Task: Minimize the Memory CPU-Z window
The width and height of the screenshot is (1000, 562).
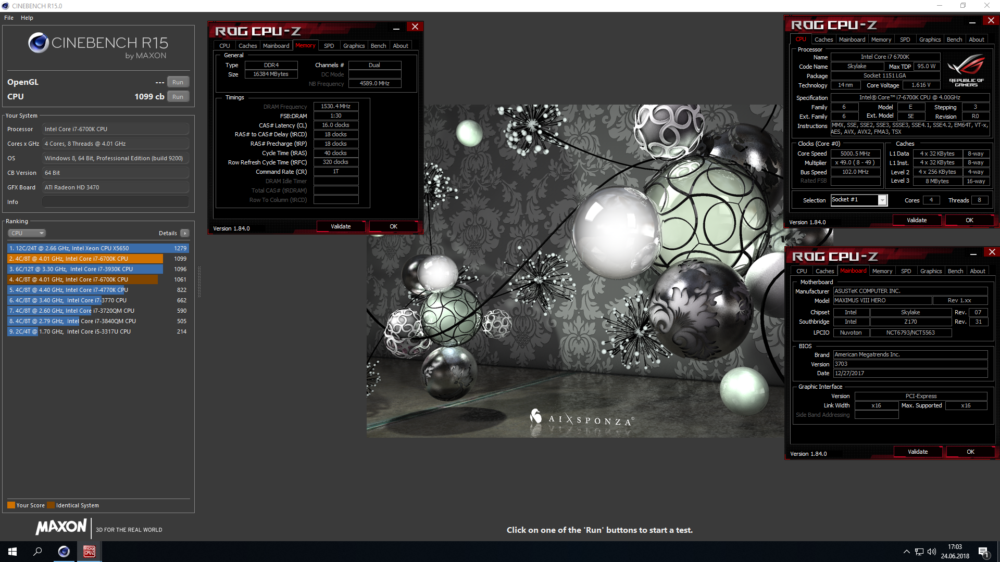Action: [x=396, y=28]
